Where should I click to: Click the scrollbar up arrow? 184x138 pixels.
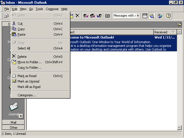pos(179,32)
